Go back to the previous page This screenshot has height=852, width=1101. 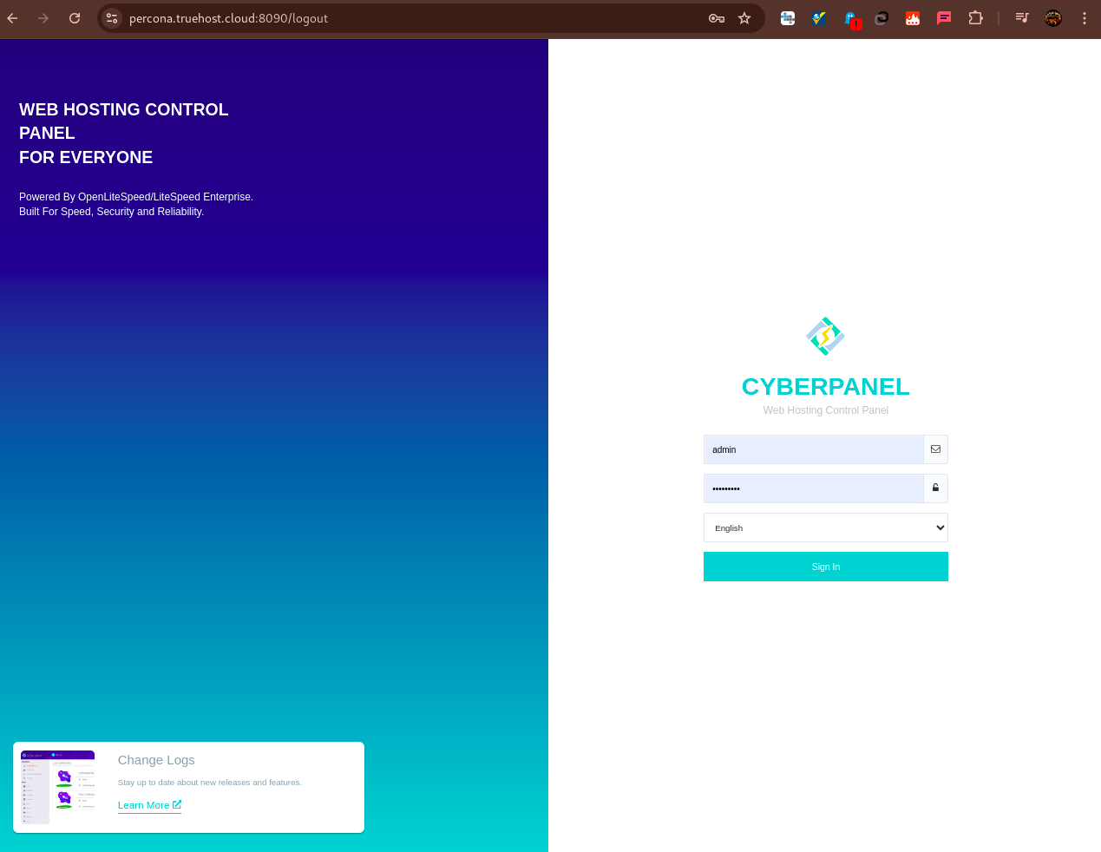(x=12, y=18)
